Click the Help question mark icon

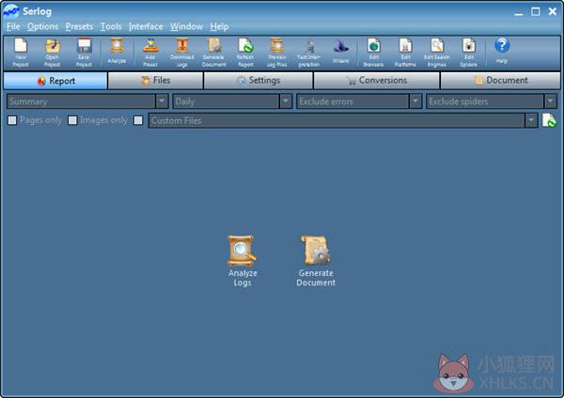[x=502, y=51]
